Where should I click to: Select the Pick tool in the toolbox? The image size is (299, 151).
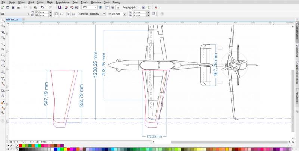(x=3, y=20)
